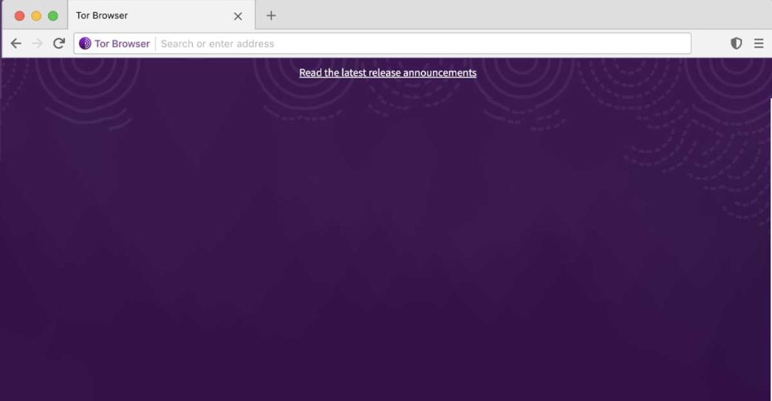Reload the current page
772x401 pixels.
pos(59,43)
